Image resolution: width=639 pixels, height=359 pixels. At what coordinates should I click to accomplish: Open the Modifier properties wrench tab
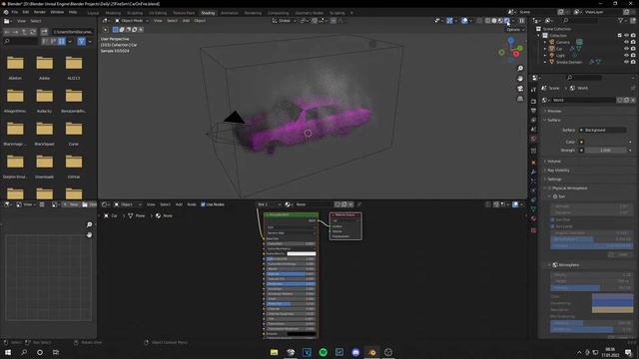[533, 172]
